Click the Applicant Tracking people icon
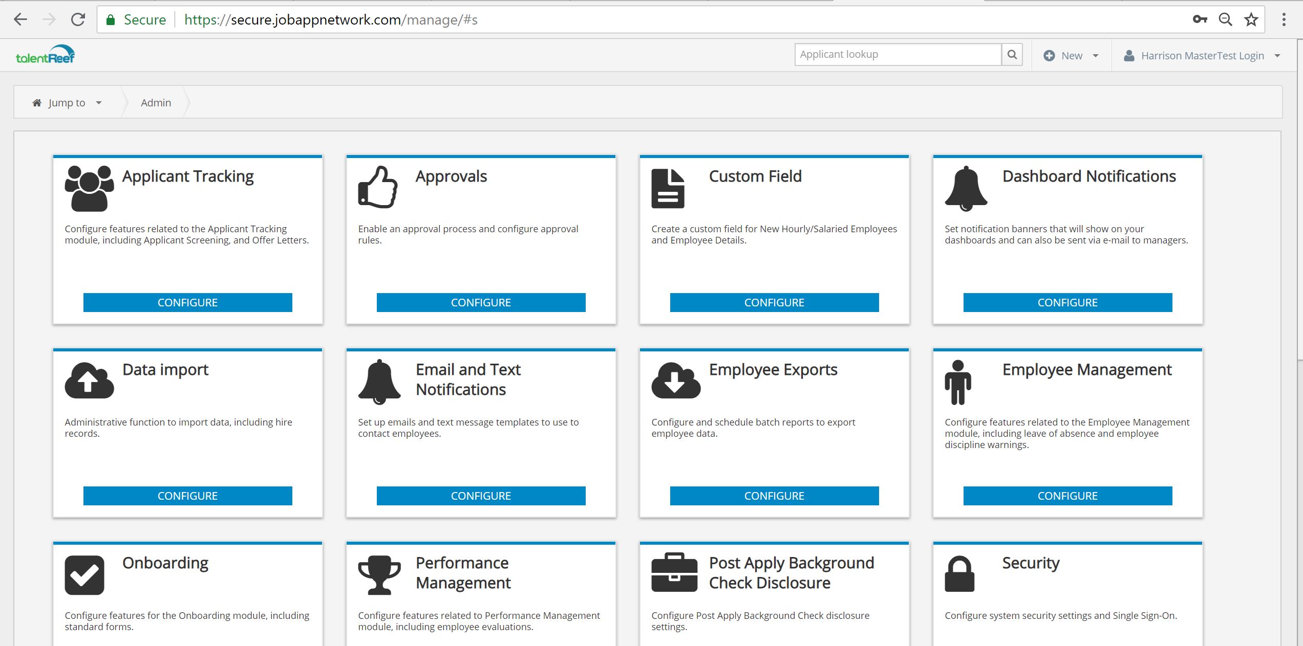Screen dimensions: 1303x646 [89, 188]
